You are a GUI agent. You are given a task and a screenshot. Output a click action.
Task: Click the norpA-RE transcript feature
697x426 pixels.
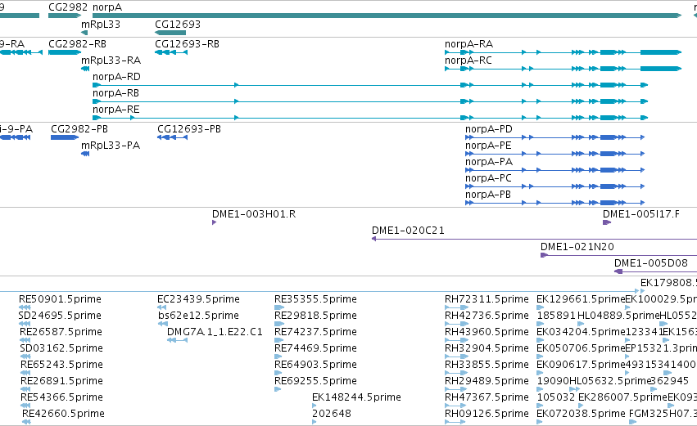370,118
